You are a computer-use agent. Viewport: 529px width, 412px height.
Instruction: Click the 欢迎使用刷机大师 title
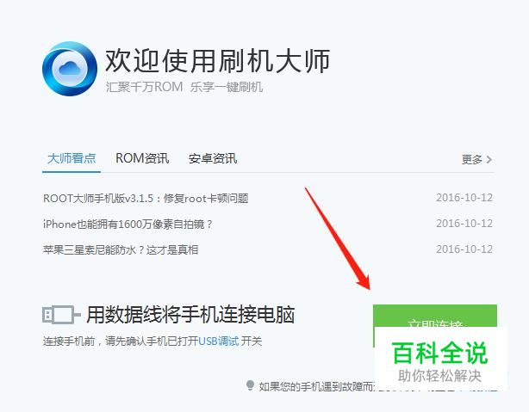pos(218,61)
